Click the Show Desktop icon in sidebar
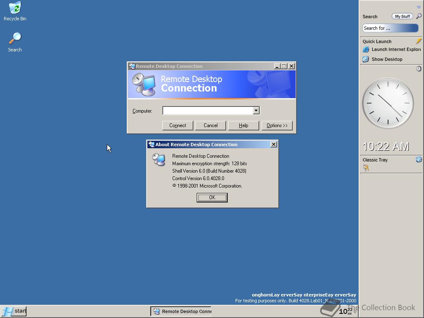 [366, 59]
